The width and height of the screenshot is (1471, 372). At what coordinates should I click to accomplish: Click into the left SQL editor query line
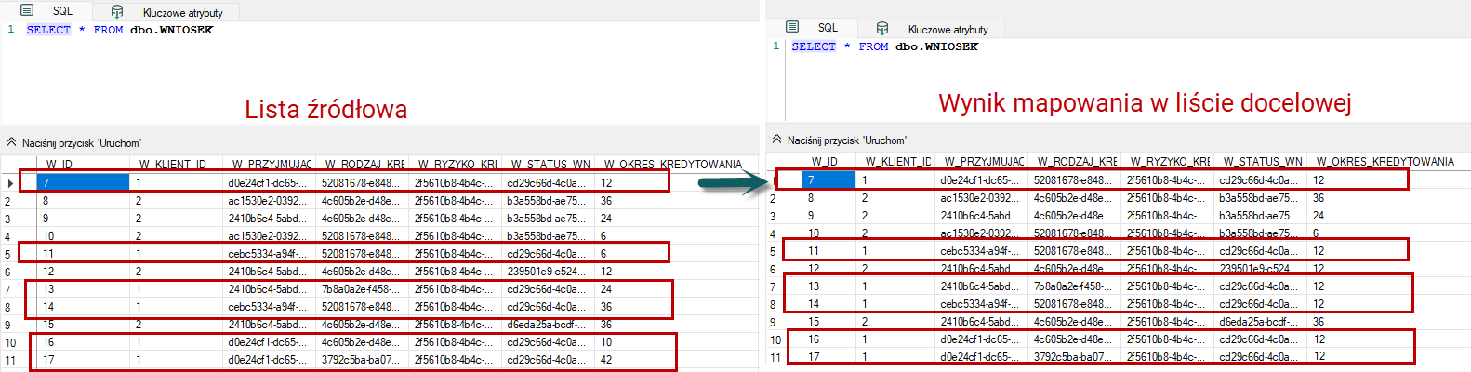tap(119, 30)
